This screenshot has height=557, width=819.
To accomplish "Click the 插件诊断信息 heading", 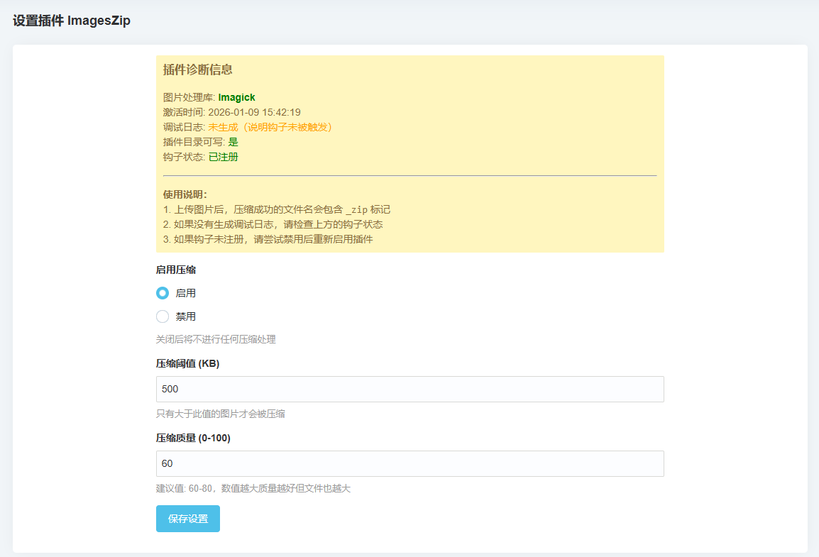I will (198, 70).
